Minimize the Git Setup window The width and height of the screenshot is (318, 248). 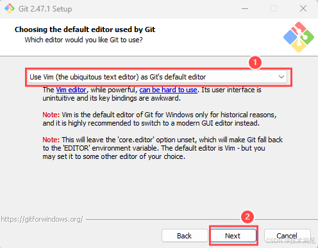245,9
